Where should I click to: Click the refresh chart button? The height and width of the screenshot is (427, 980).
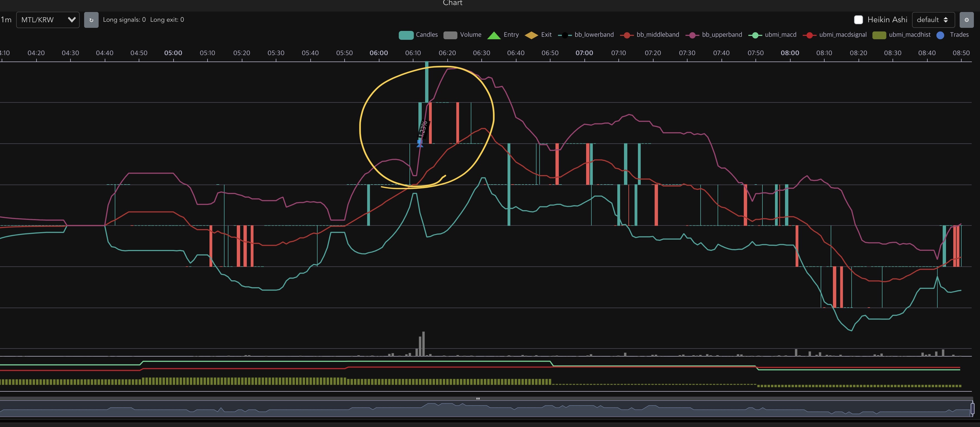pyautogui.click(x=91, y=20)
